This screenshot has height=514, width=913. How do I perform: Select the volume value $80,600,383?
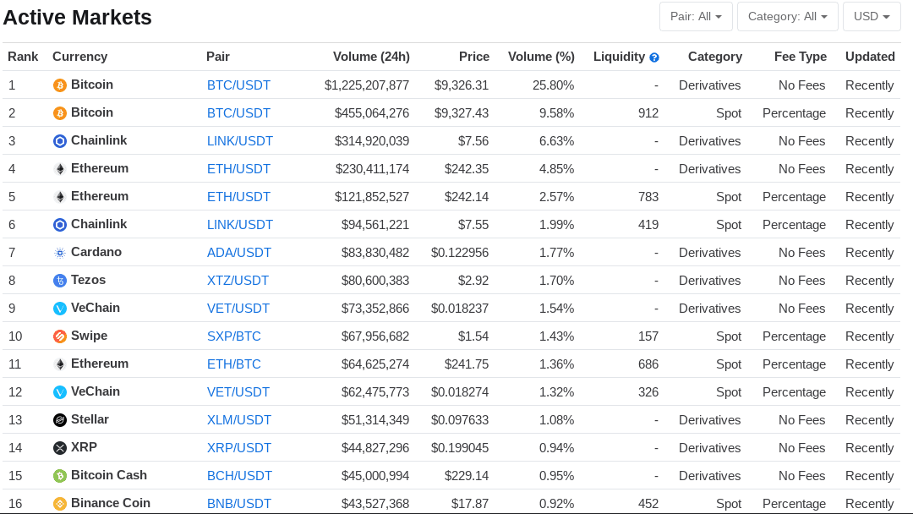pyautogui.click(x=375, y=282)
